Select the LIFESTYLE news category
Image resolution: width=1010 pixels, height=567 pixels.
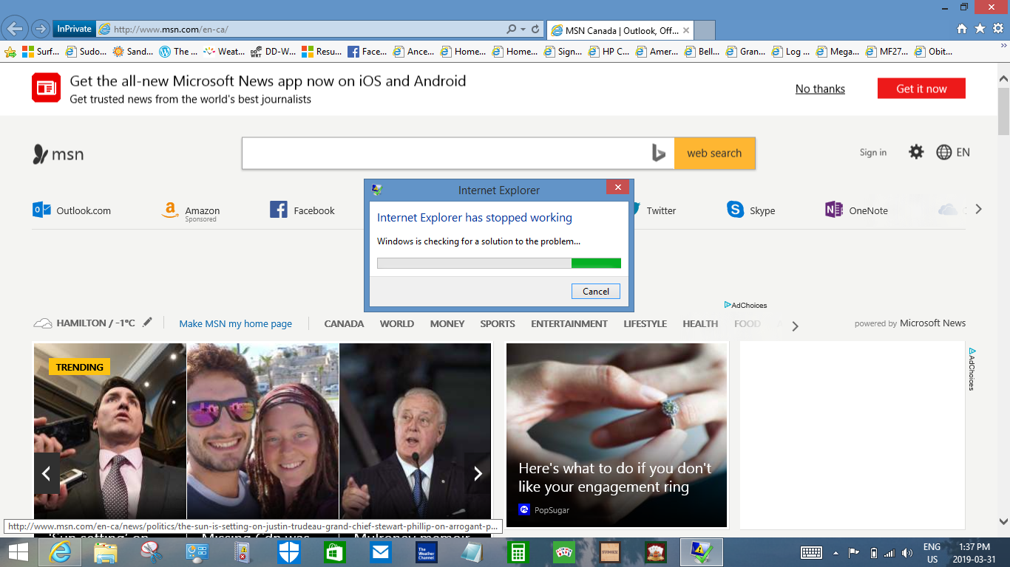[x=645, y=323]
